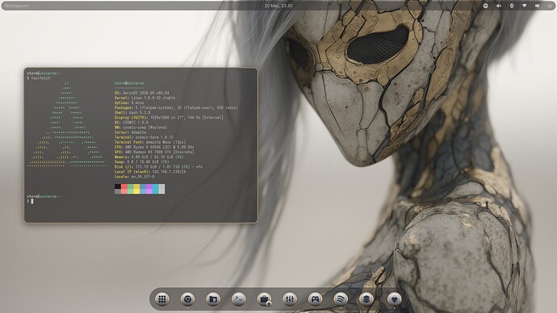Open the notifications applet in panel
Screen dimensions: 557x313
pyautogui.click(x=537, y=6)
